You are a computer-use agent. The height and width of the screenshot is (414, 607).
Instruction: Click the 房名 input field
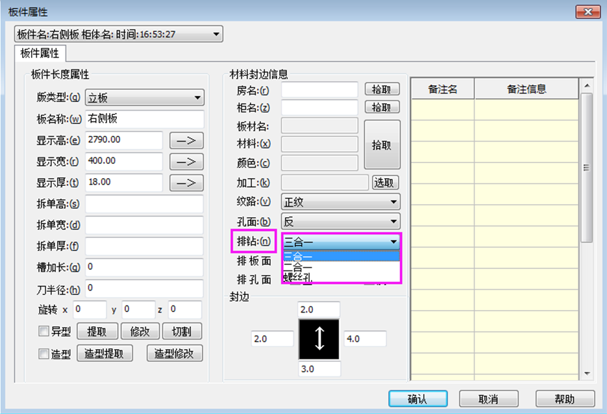[x=319, y=90]
